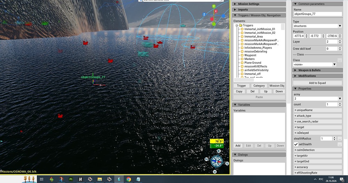
Task: Click the Mission Obj button
Action: click(277, 86)
